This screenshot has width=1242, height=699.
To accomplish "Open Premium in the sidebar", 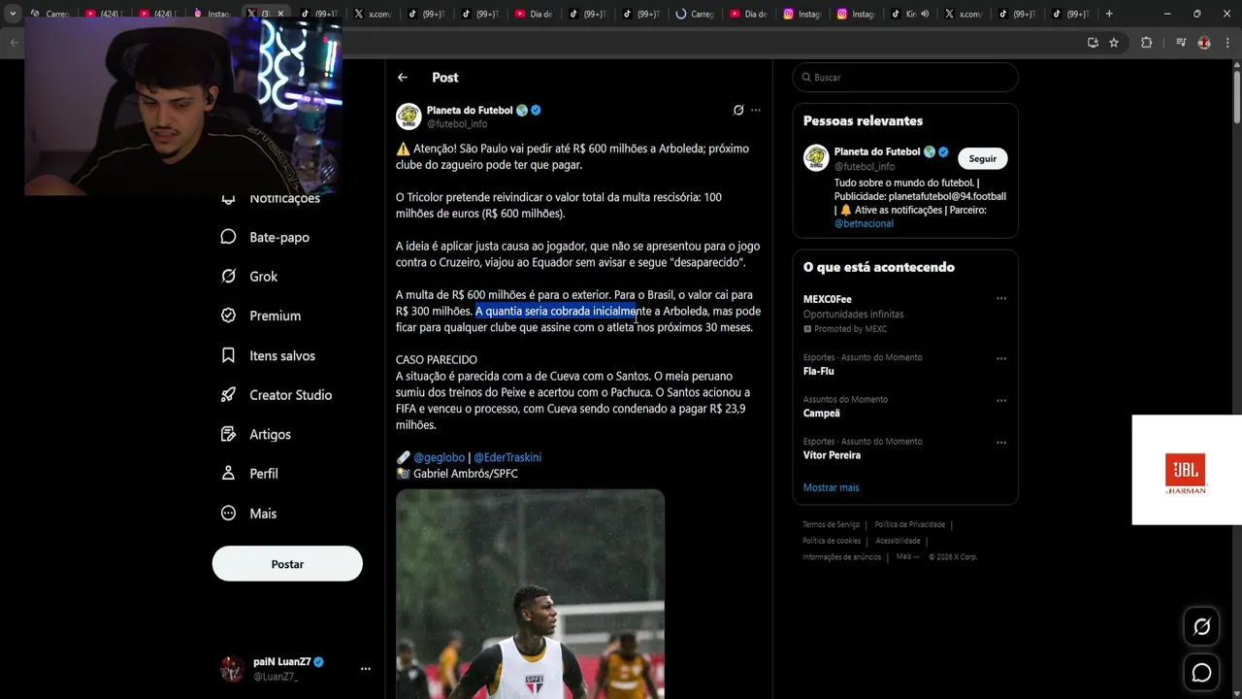I will pos(261,316).
